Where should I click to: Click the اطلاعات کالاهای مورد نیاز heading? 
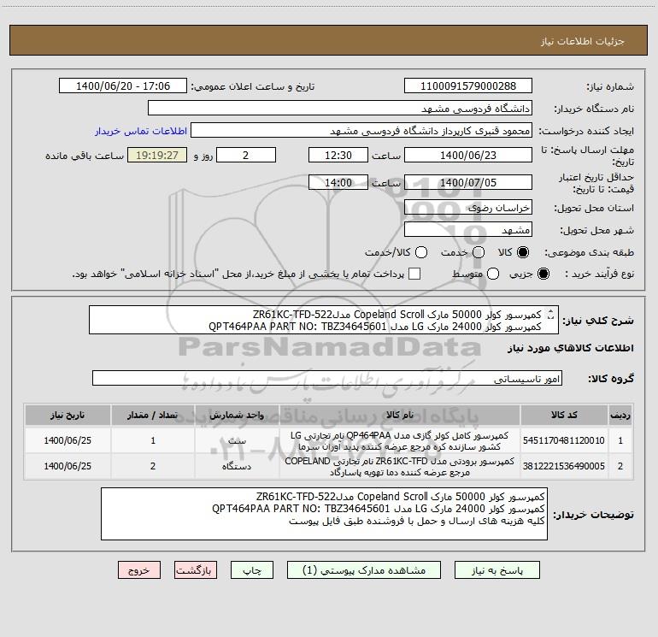[x=571, y=348]
